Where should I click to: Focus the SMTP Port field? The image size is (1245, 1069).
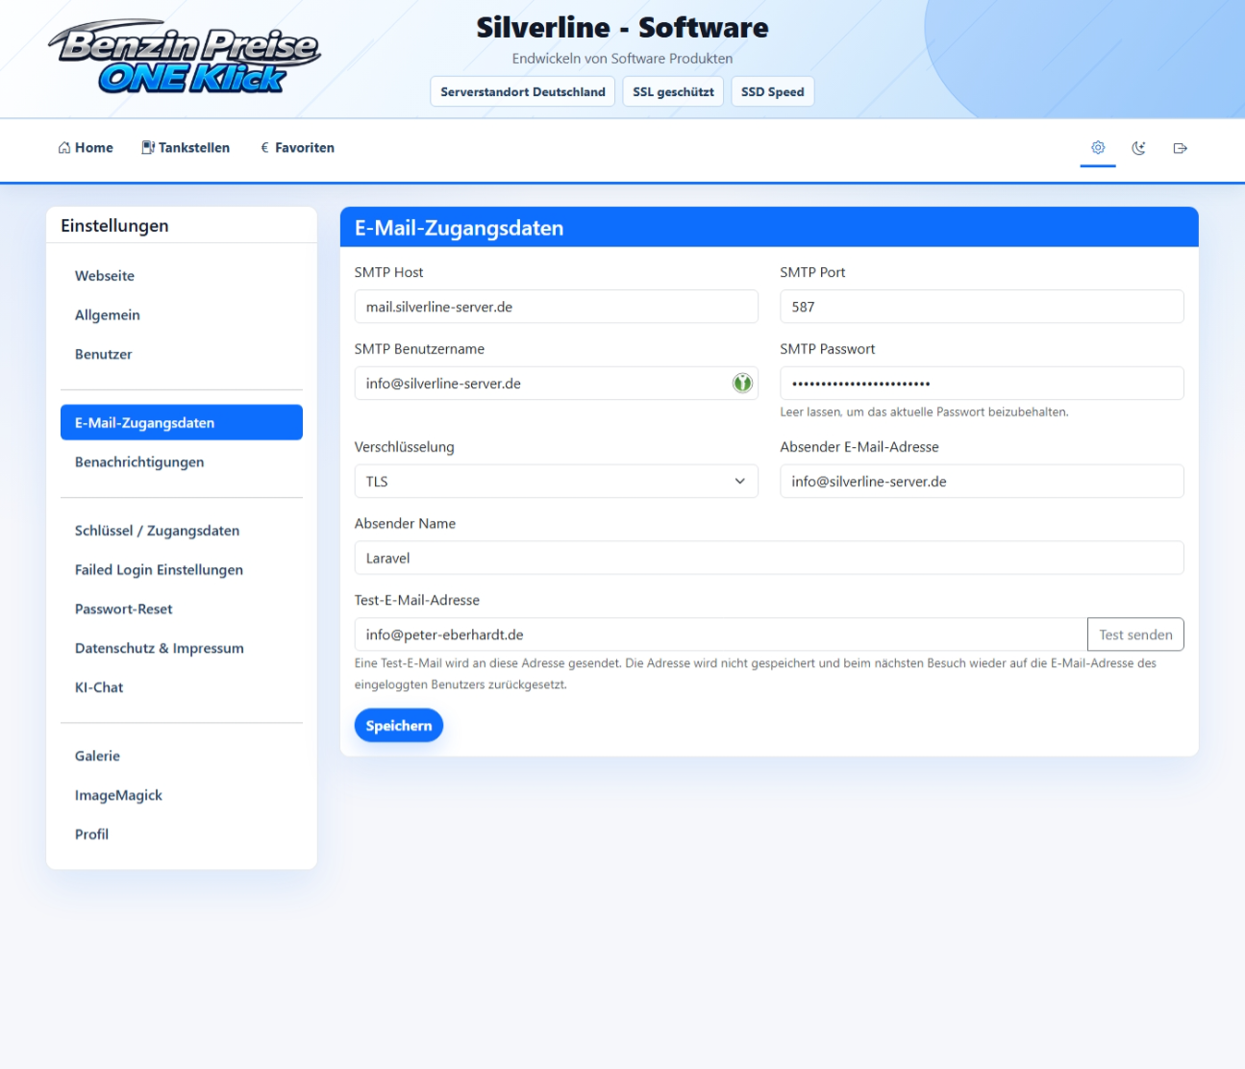(x=982, y=307)
